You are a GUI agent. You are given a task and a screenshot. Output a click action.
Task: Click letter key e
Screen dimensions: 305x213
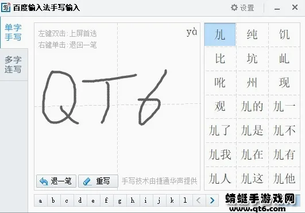(94, 200)
